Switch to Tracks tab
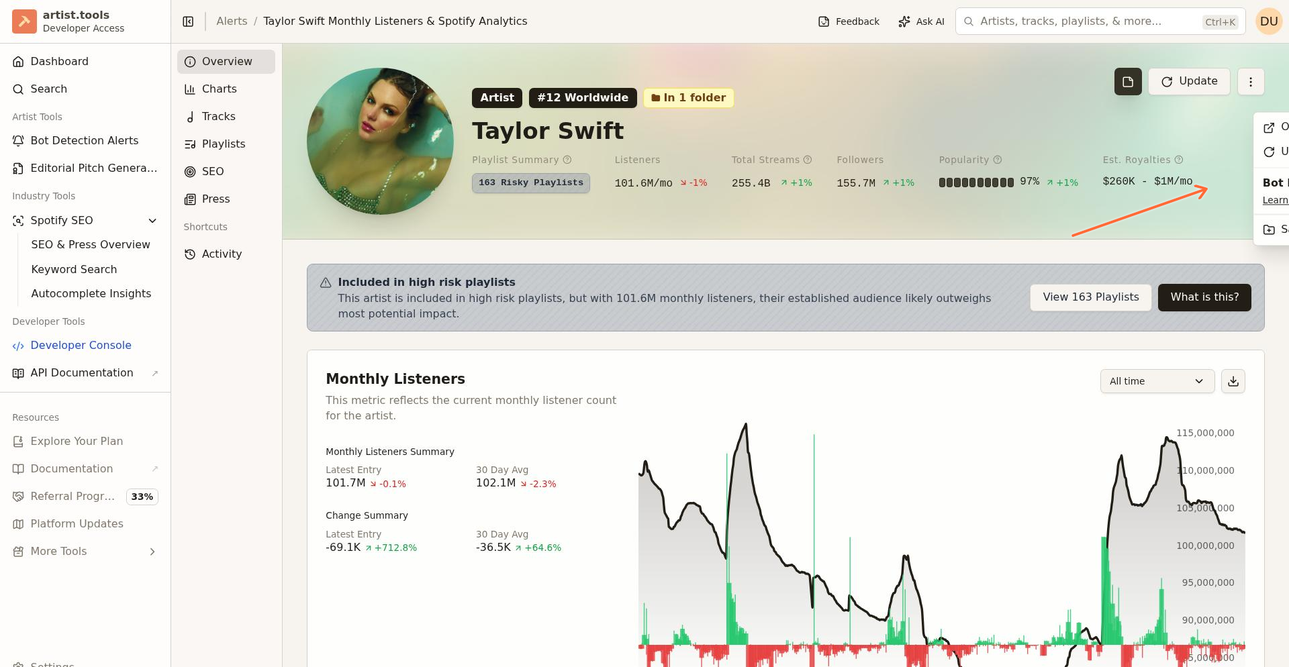 [x=226, y=117]
